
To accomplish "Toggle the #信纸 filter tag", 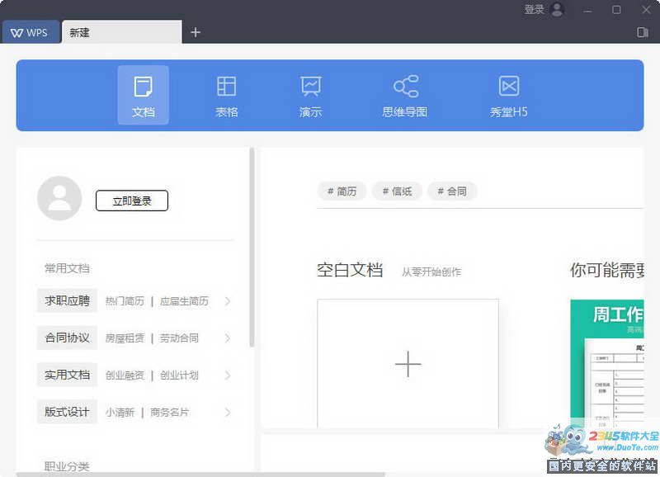I will [x=397, y=191].
